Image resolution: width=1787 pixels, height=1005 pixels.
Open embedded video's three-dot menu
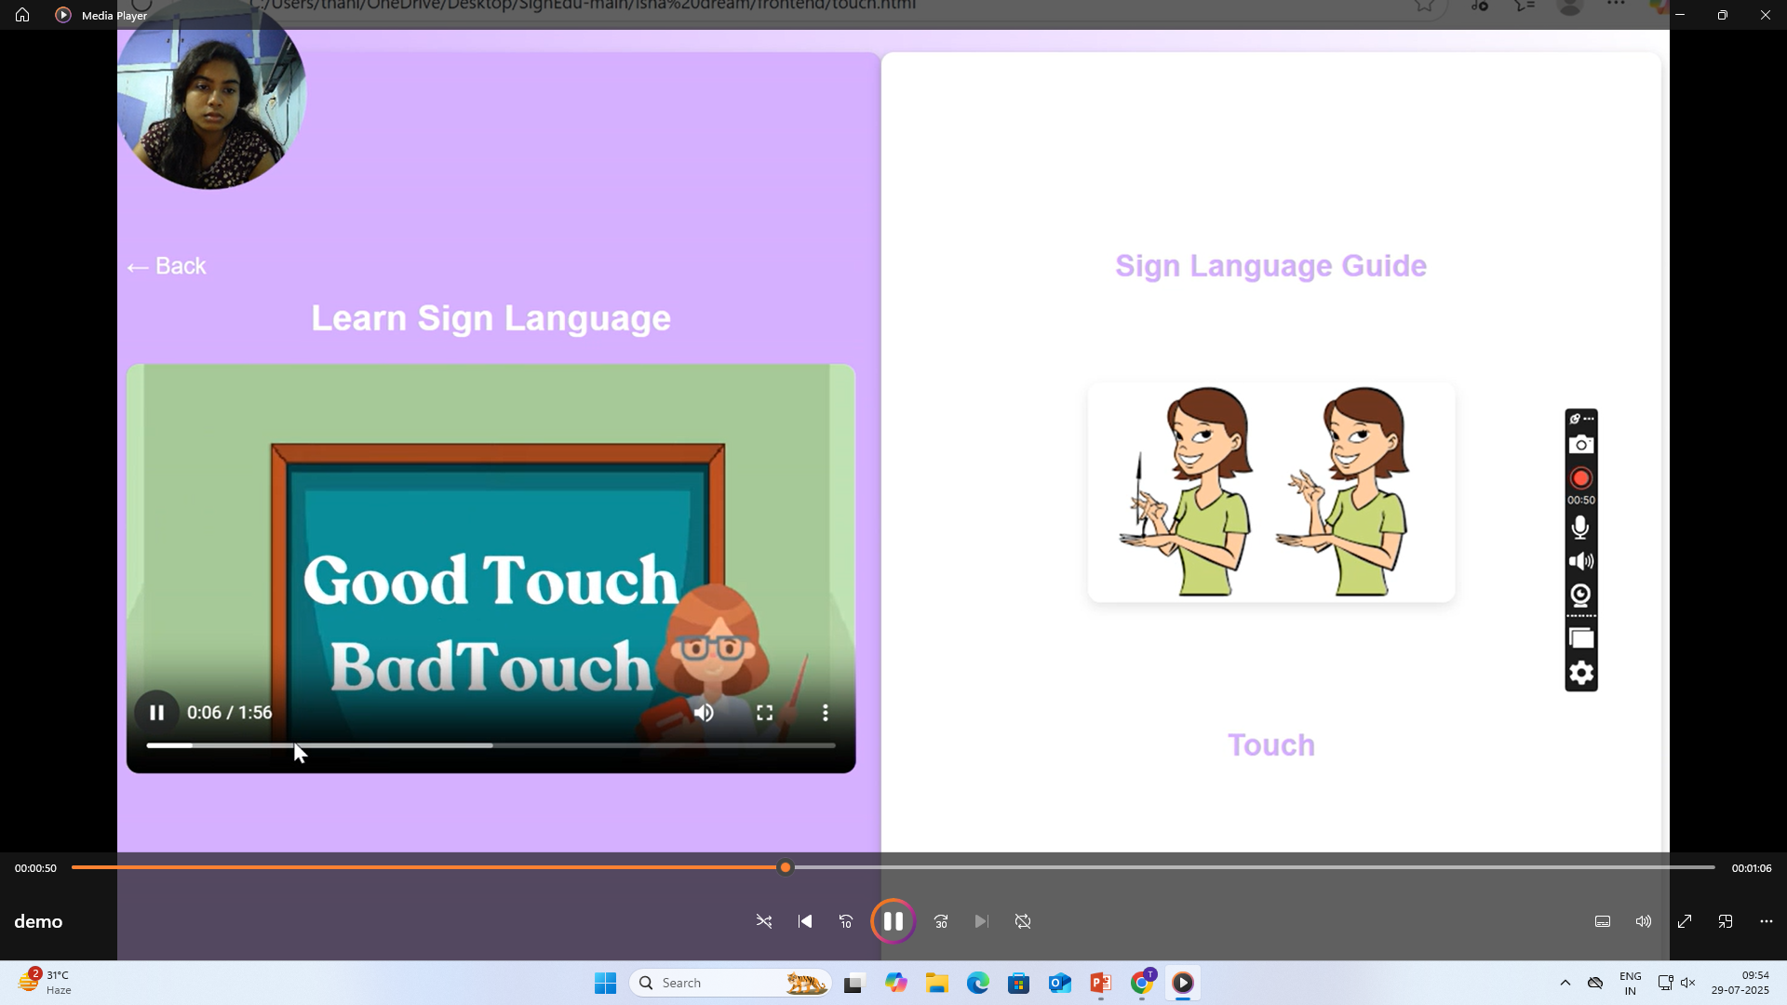tap(826, 713)
